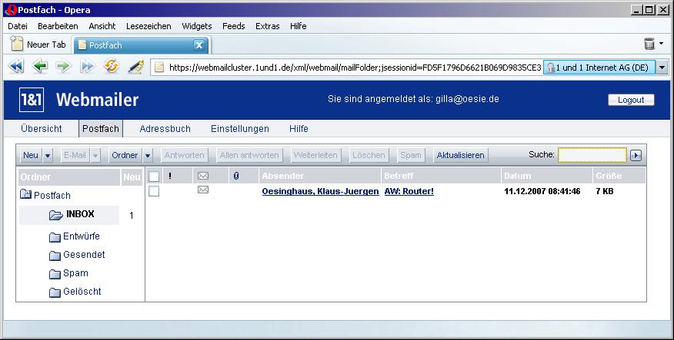Expand the Neu dropdown arrow
The width and height of the screenshot is (674, 340).
[x=48, y=155]
